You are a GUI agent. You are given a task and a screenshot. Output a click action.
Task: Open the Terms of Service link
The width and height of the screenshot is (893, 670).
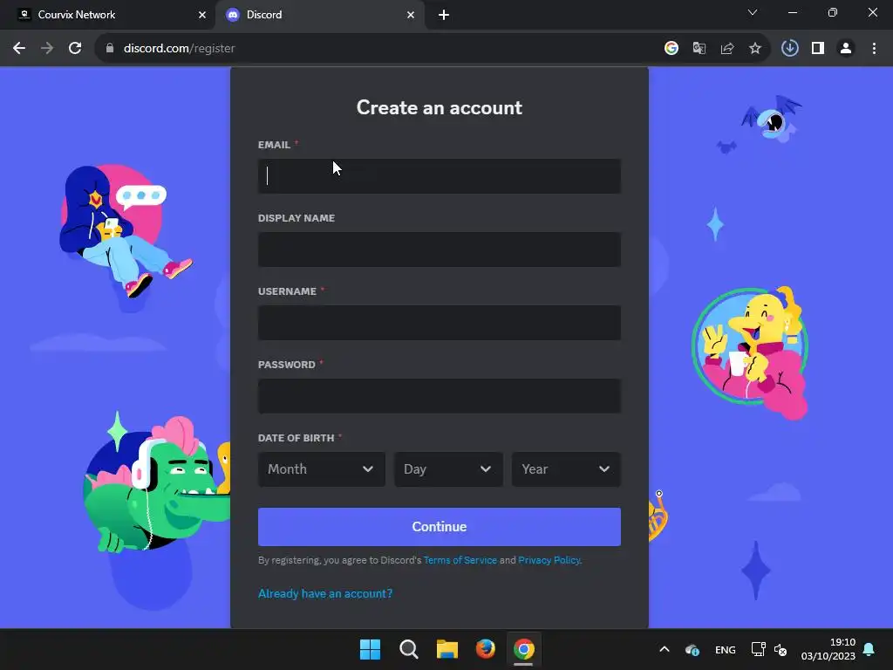pos(460,560)
